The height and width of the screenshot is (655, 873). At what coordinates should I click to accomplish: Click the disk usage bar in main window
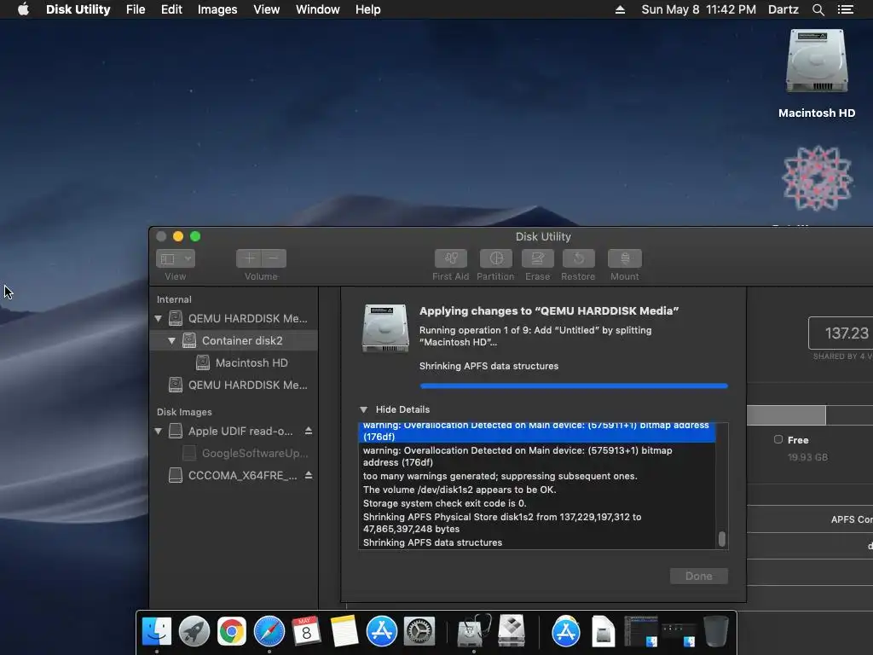coord(810,415)
